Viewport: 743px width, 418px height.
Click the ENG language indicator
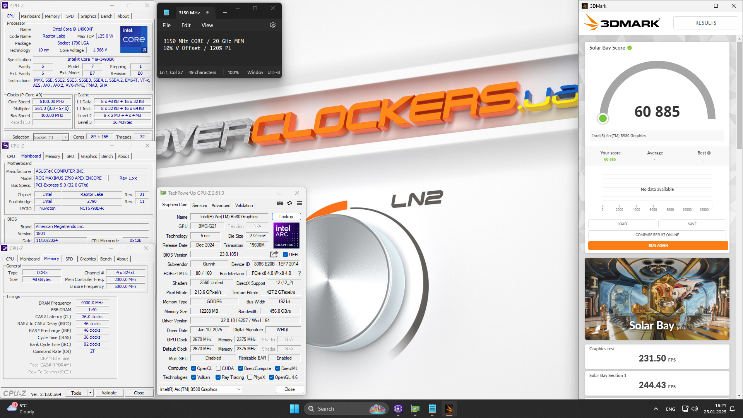(670, 409)
